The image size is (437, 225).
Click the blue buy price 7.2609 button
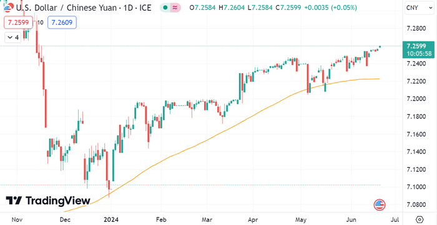pyautogui.click(x=62, y=22)
